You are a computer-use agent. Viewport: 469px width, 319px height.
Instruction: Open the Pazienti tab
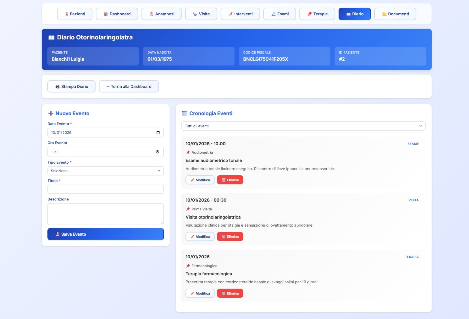[x=75, y=14]
